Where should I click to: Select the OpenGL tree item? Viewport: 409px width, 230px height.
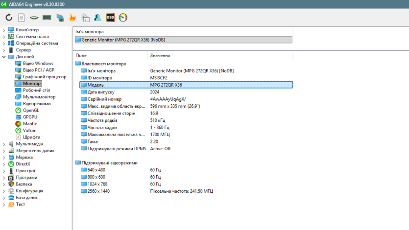pyautogui.click(x=31, y=111)
